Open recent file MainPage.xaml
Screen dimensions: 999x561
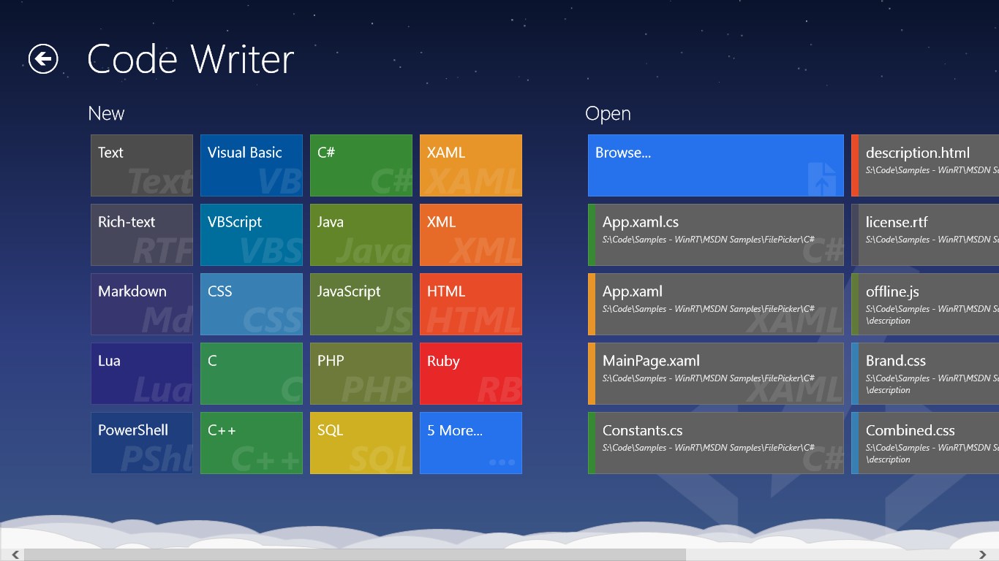716,373
